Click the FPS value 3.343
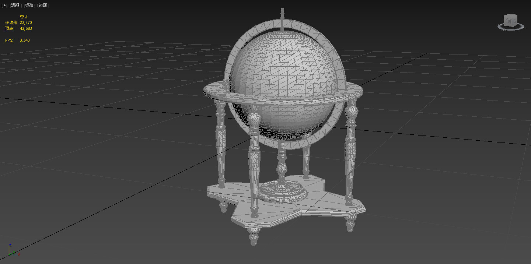The image size is (531, 264). tap(25, 40)
